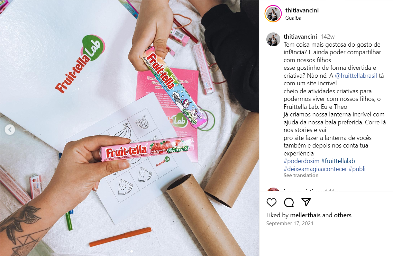Go to the previous photo in carousel
This screenshot has width=393, height=256.
(x=10, y=130)
